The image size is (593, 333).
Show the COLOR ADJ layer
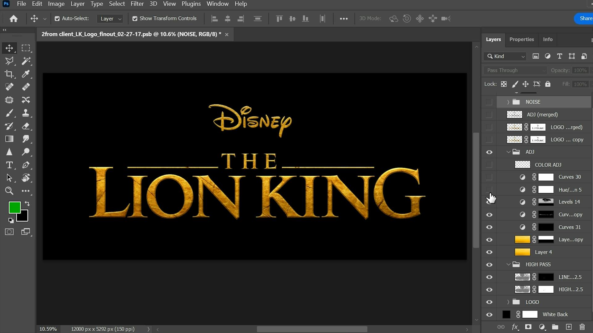pyautogui.click(x=489, y=165)
